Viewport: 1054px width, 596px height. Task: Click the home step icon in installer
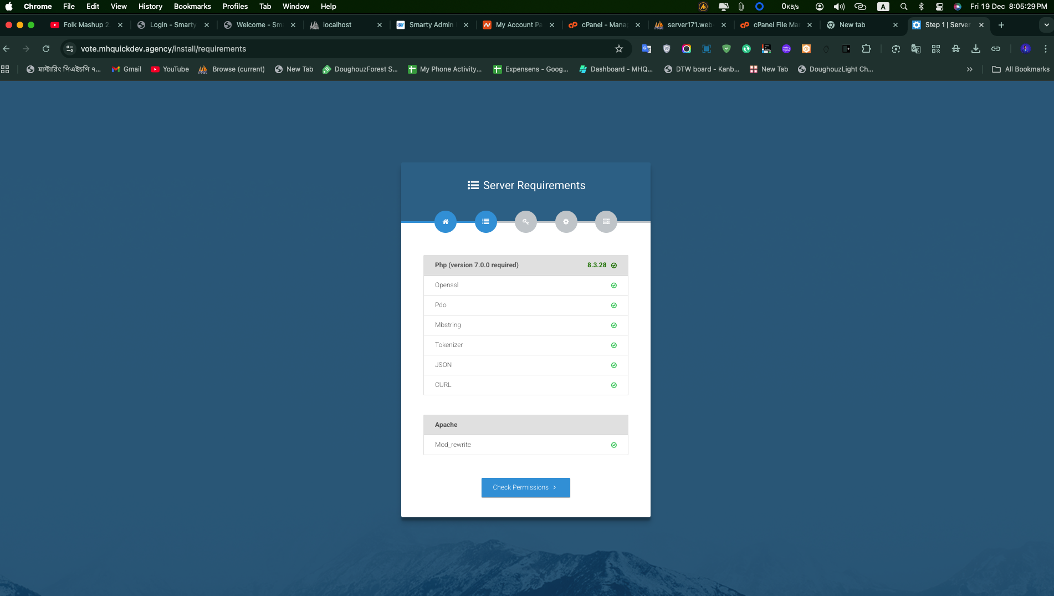(x=445, y=222)
